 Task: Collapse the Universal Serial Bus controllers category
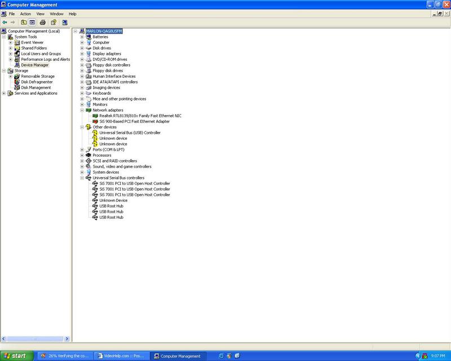[82, 178]
